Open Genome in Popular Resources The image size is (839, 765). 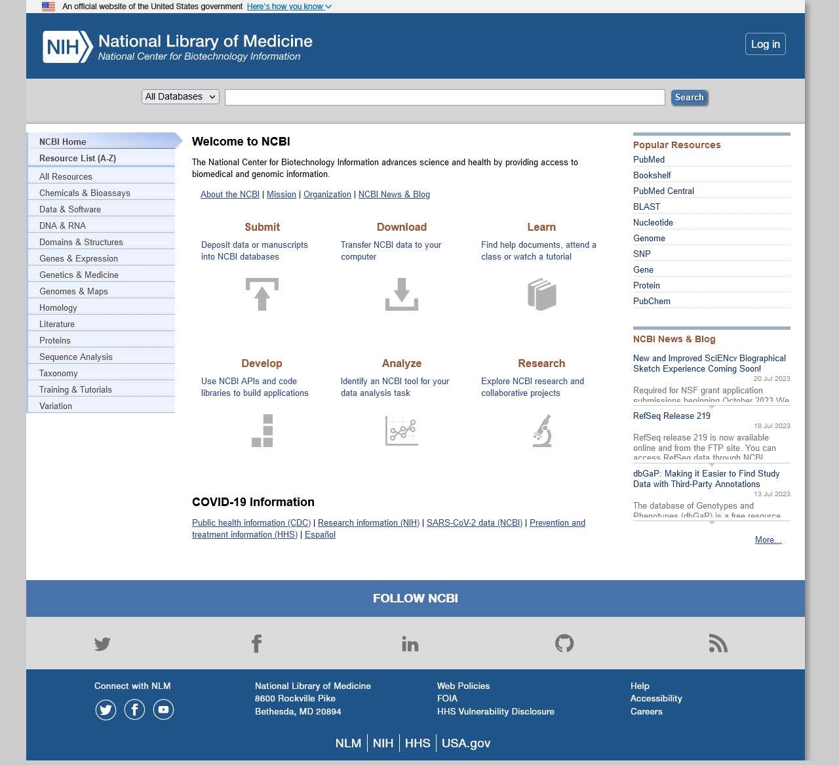coord(649,238)
